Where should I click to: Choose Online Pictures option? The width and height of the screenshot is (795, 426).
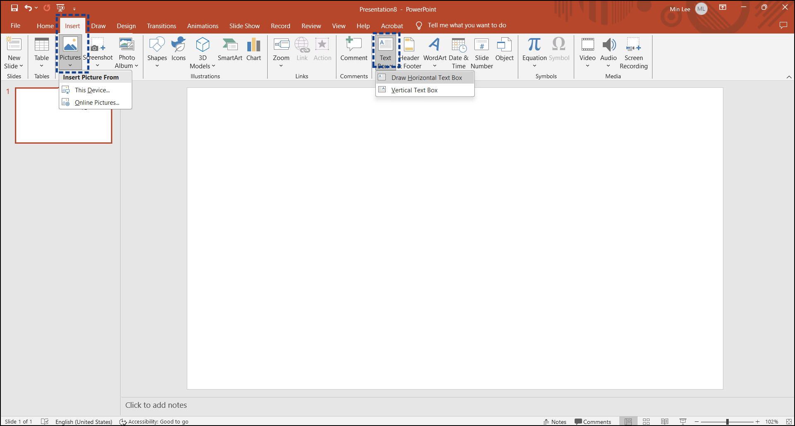pos(95,102)
